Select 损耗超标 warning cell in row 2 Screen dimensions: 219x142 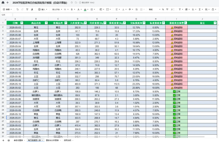pyautogui.click(x=176, y=27)
